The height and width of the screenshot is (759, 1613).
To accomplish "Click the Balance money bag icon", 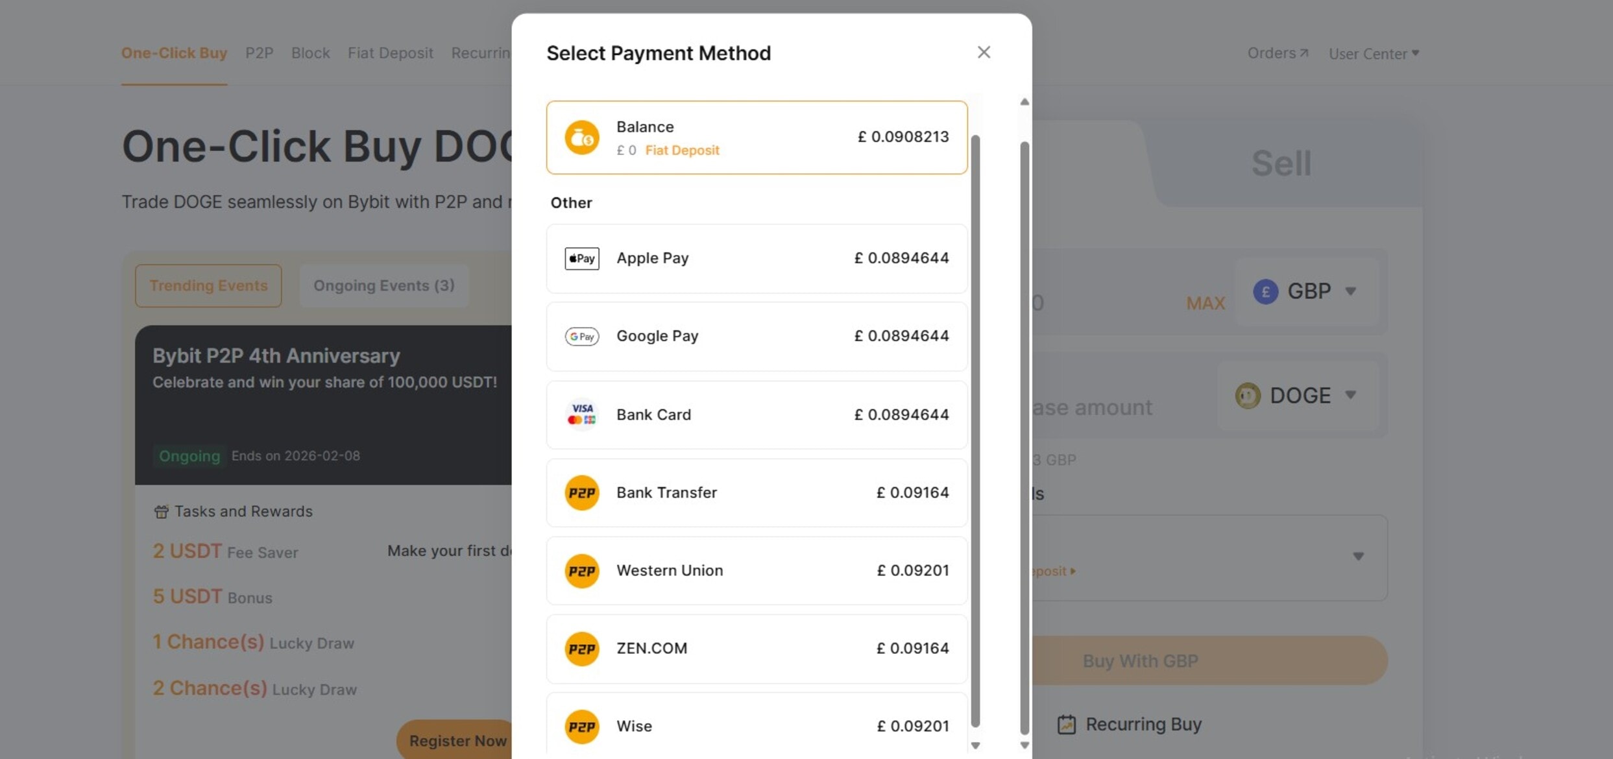I will point(581,138).
